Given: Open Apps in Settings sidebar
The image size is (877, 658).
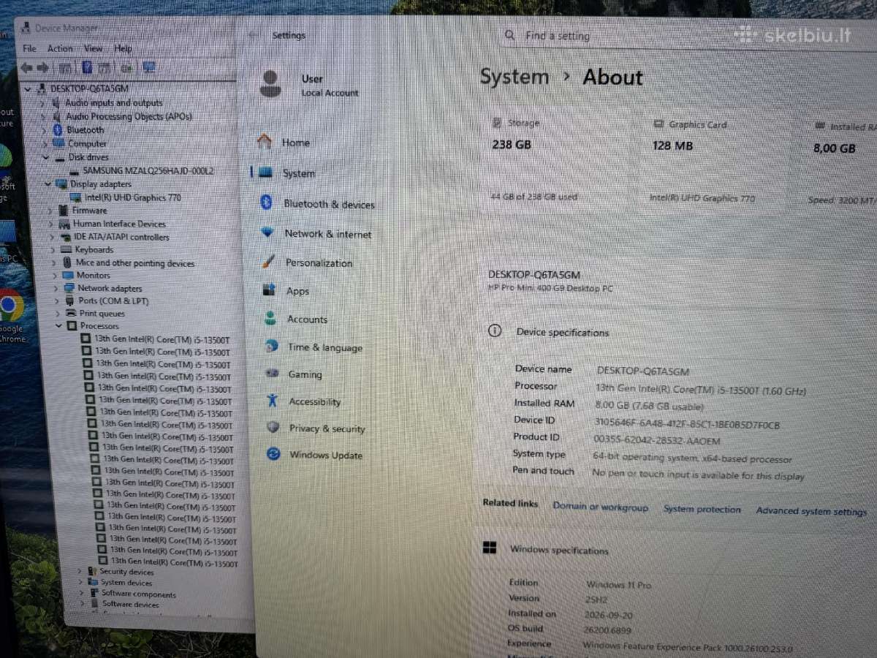Looking at the screenshot, I should pyautogui.click(x=297, y=291).
